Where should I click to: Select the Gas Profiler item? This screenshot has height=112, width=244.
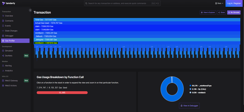(15, 41)
